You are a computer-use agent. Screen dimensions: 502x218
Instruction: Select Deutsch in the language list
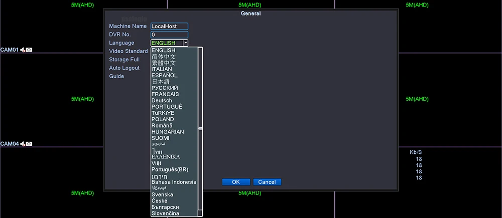click(174, 100)
